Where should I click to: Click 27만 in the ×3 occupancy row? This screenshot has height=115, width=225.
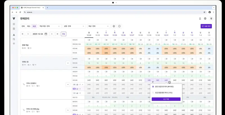click(x=106, y=93)
